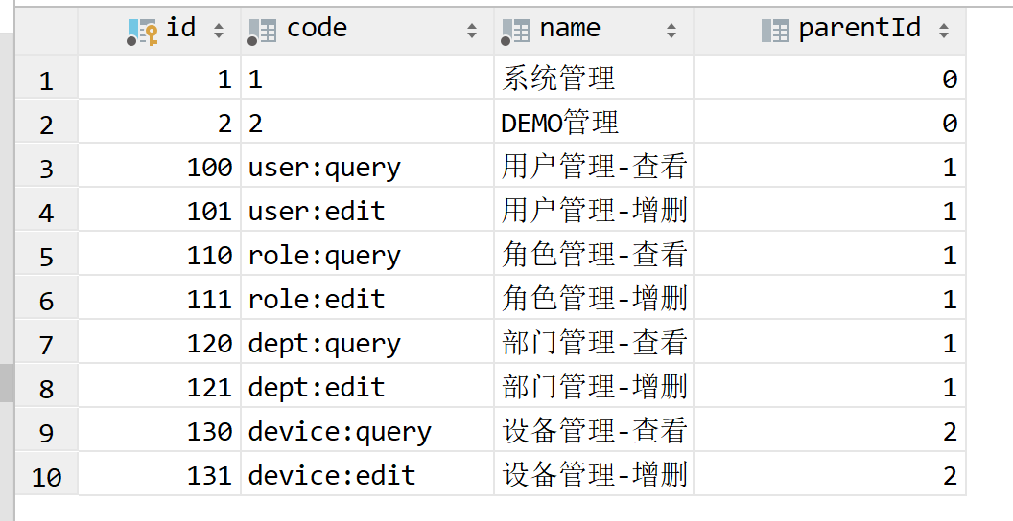Click the name cell 部门管理-查看
Image resolution: width=1013 pixels, height=521 pixels.
pyautogui.click(x=594, y=343)
